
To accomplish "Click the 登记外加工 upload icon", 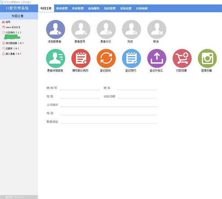I will click(x=157, y=58).
